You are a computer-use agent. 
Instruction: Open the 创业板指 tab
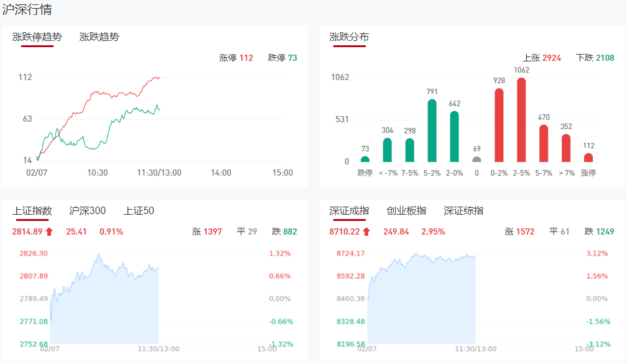[x=406, y=211]
